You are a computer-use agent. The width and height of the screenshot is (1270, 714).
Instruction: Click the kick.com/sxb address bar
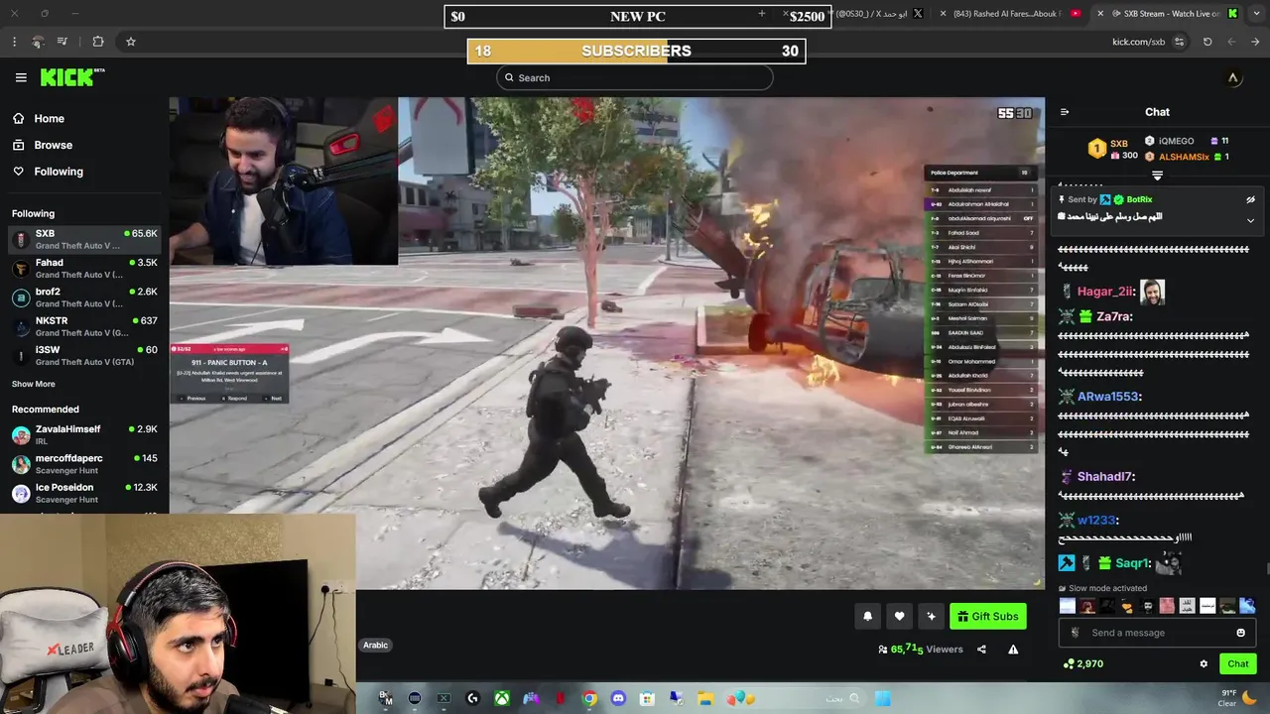tap(1139, 42)
